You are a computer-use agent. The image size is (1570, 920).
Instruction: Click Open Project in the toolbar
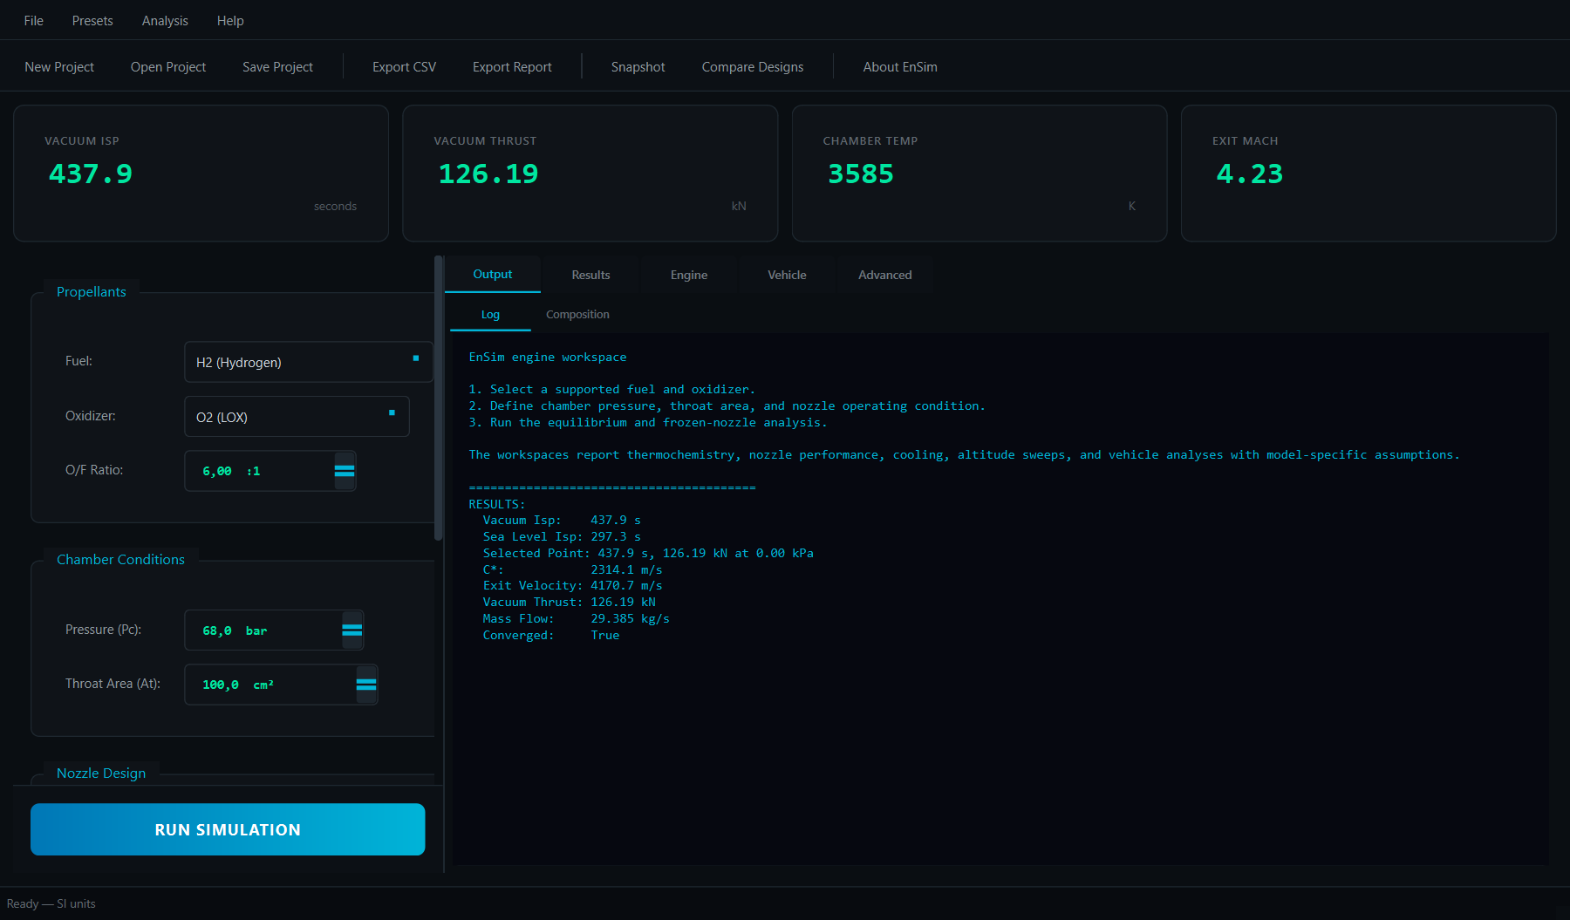(x=168, y=66)
